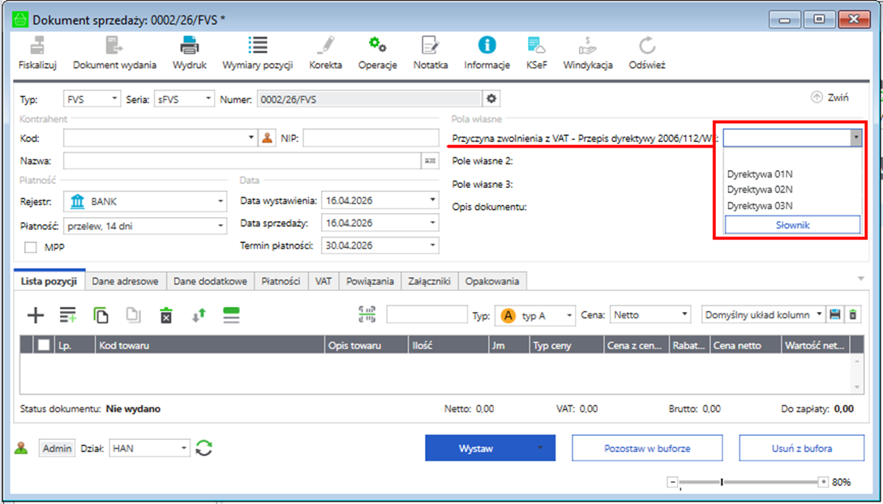Click the contractor person icon beside Kod
The height and width of the screenshot is (504, 883).
coord(268,139)
